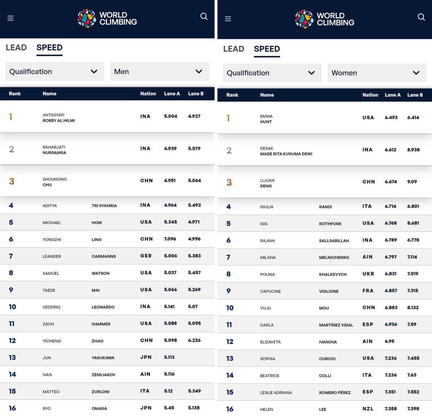Select ZURLONI surname in Men table
The height and width of the screenshot is (416, 432).
pyautogui.click(x=100, y=392)
